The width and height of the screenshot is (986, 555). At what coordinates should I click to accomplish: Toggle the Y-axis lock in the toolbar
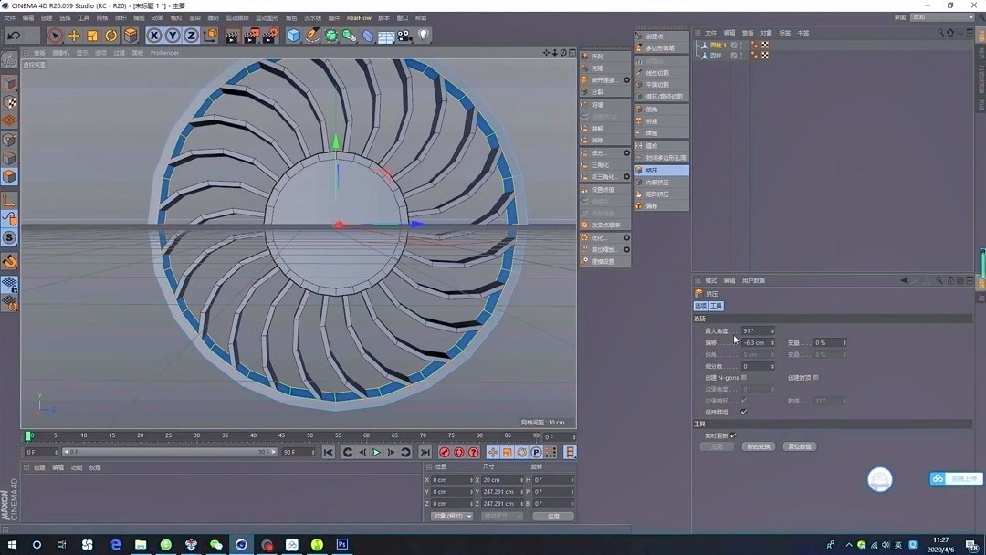(x=172, y=35)
